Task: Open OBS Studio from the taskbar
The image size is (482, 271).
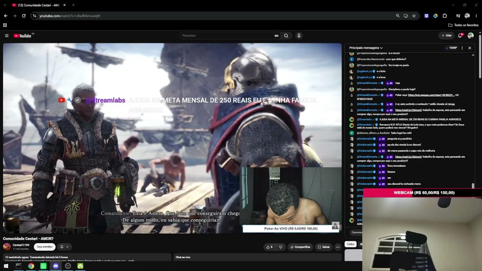Action: pos(68,266)
